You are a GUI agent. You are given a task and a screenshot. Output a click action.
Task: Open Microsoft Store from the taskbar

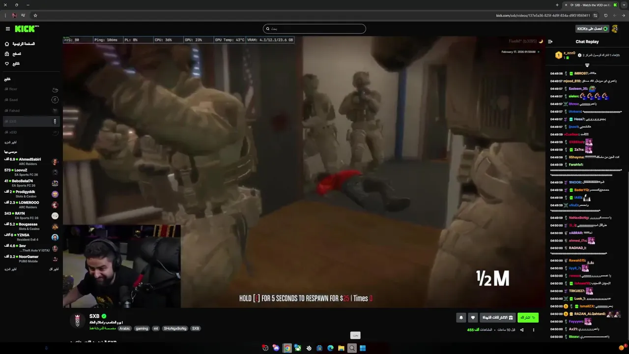(x=319, y=348)
